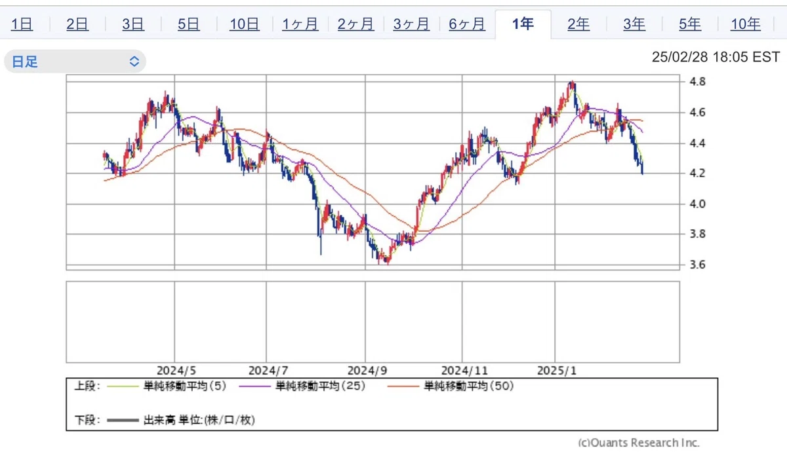Image resolution: width=787 pixels, height=463 pixels.
Task: Switch to the 6ヶ月 tab
Action: pyautogui.click(x=468, y=24)
